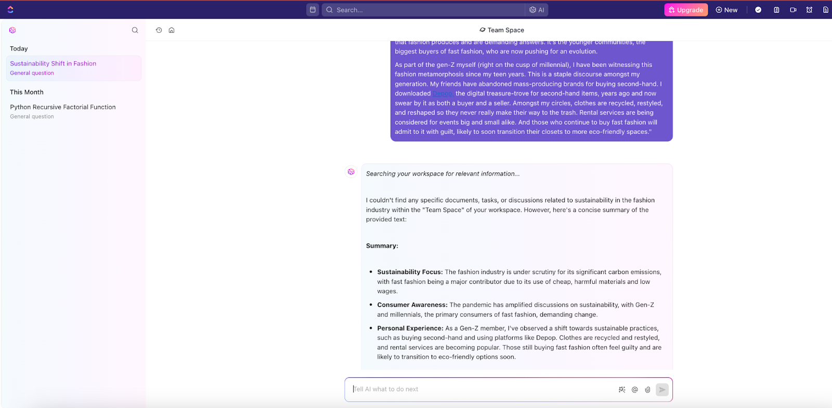Click the AI brain logo in the sidebar

click(x=12, y=30)
